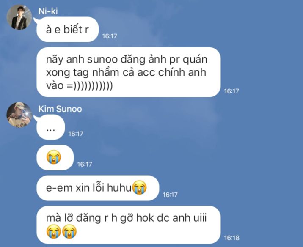The image size is (303, 247).
Task: Click the crying emoji after "xin lỗi huhu"
Action: click(x=140, y=188)
